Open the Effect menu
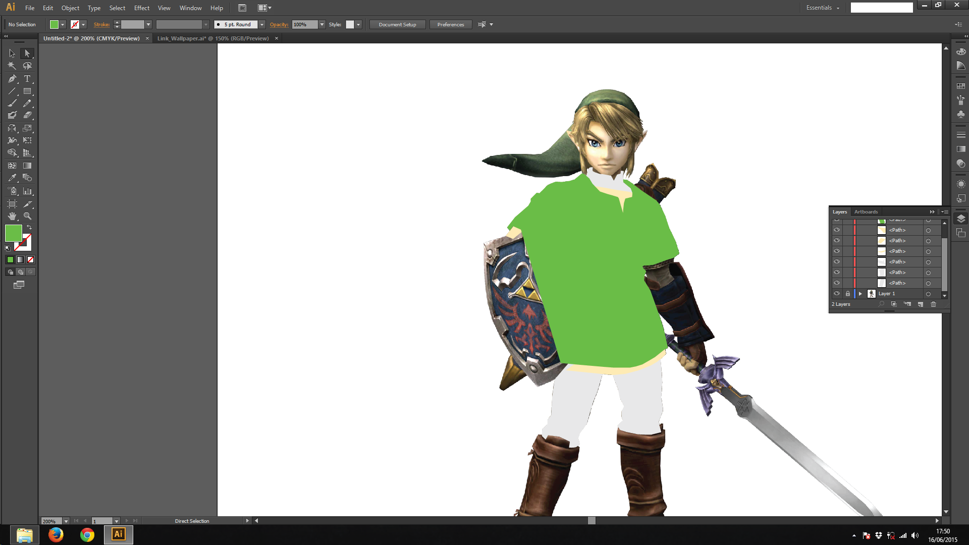This screenshot has width=969, height=545. (x=142, y=8)
